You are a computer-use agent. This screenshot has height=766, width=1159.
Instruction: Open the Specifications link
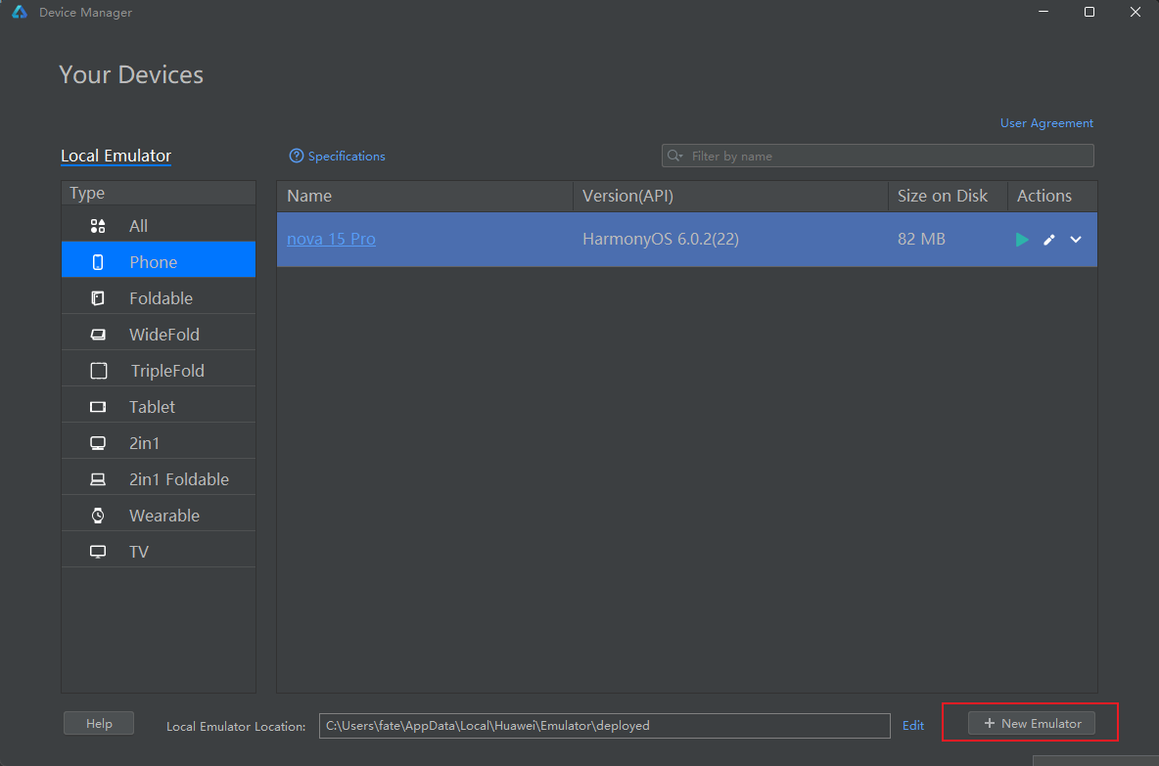347,156
